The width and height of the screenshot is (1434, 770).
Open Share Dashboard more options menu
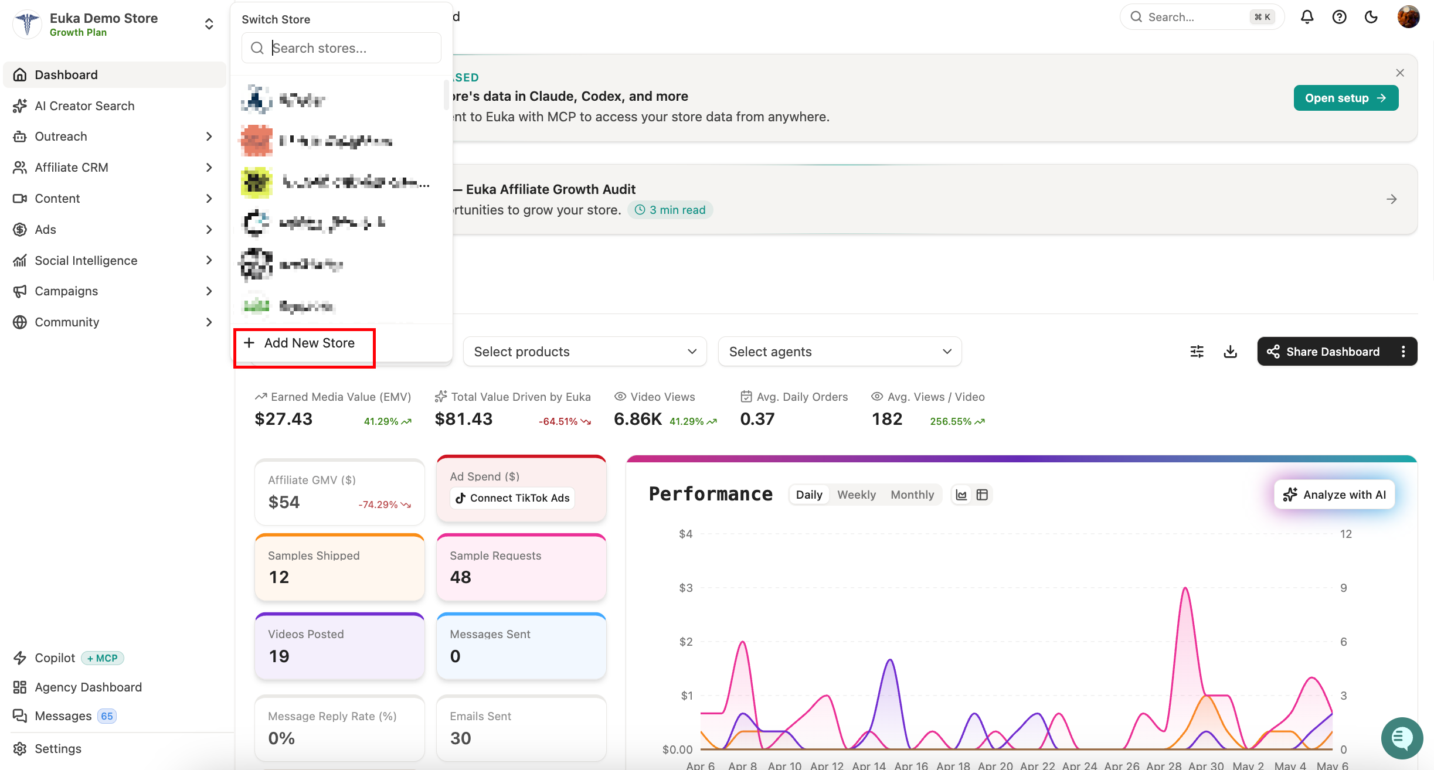[x=1403, y=352]
